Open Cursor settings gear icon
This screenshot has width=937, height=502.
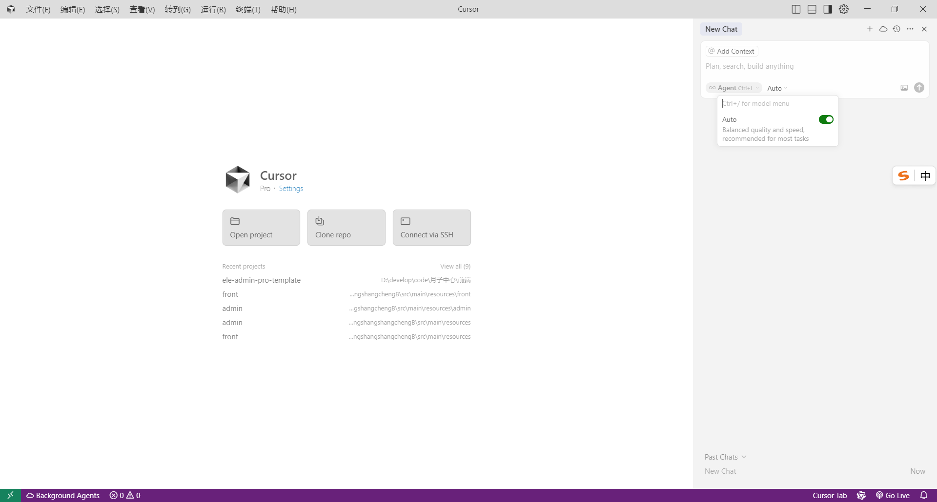pos(844,9)
